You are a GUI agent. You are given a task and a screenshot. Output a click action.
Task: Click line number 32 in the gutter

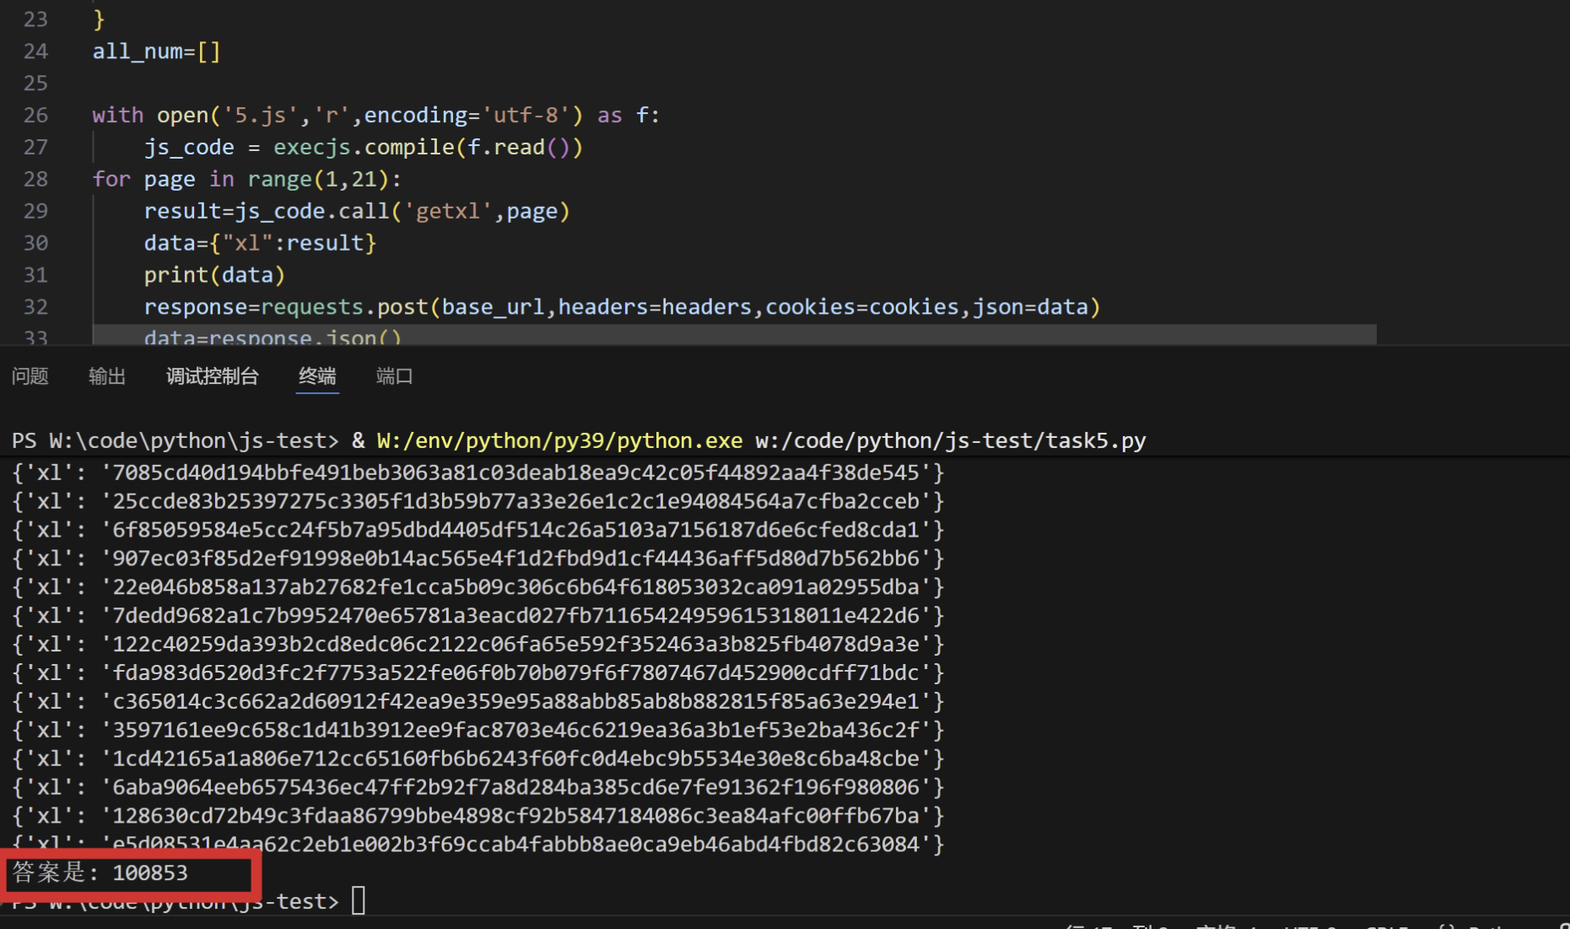tap(35, 307)
